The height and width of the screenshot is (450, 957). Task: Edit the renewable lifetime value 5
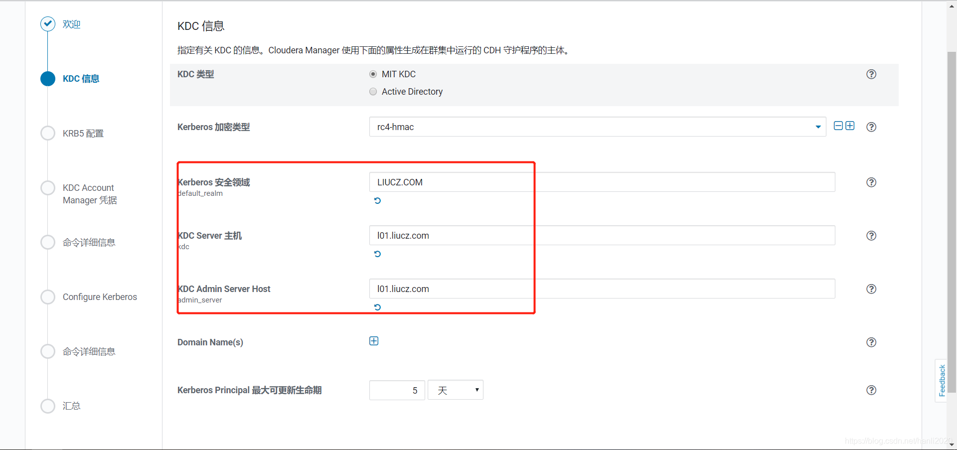click(397, 390)
